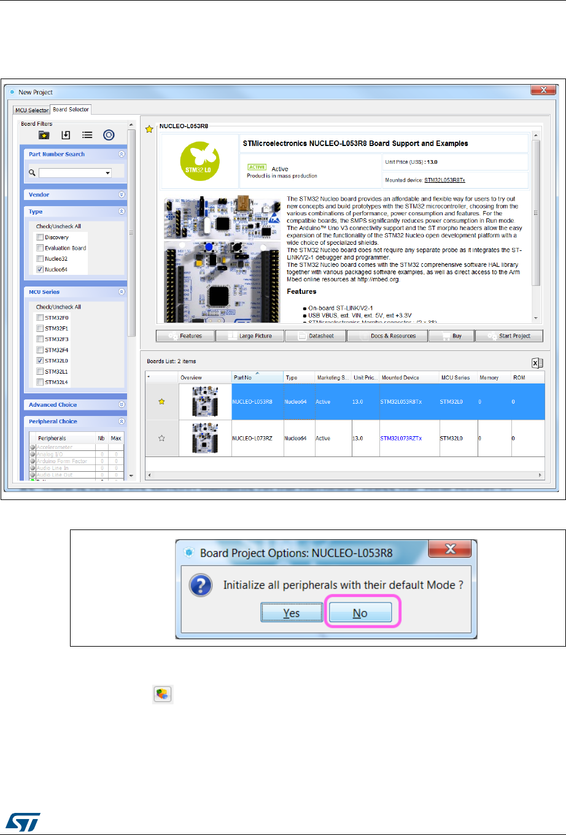Expand the Vendor filter section
566x835 pixels.
tap(122, 194)
